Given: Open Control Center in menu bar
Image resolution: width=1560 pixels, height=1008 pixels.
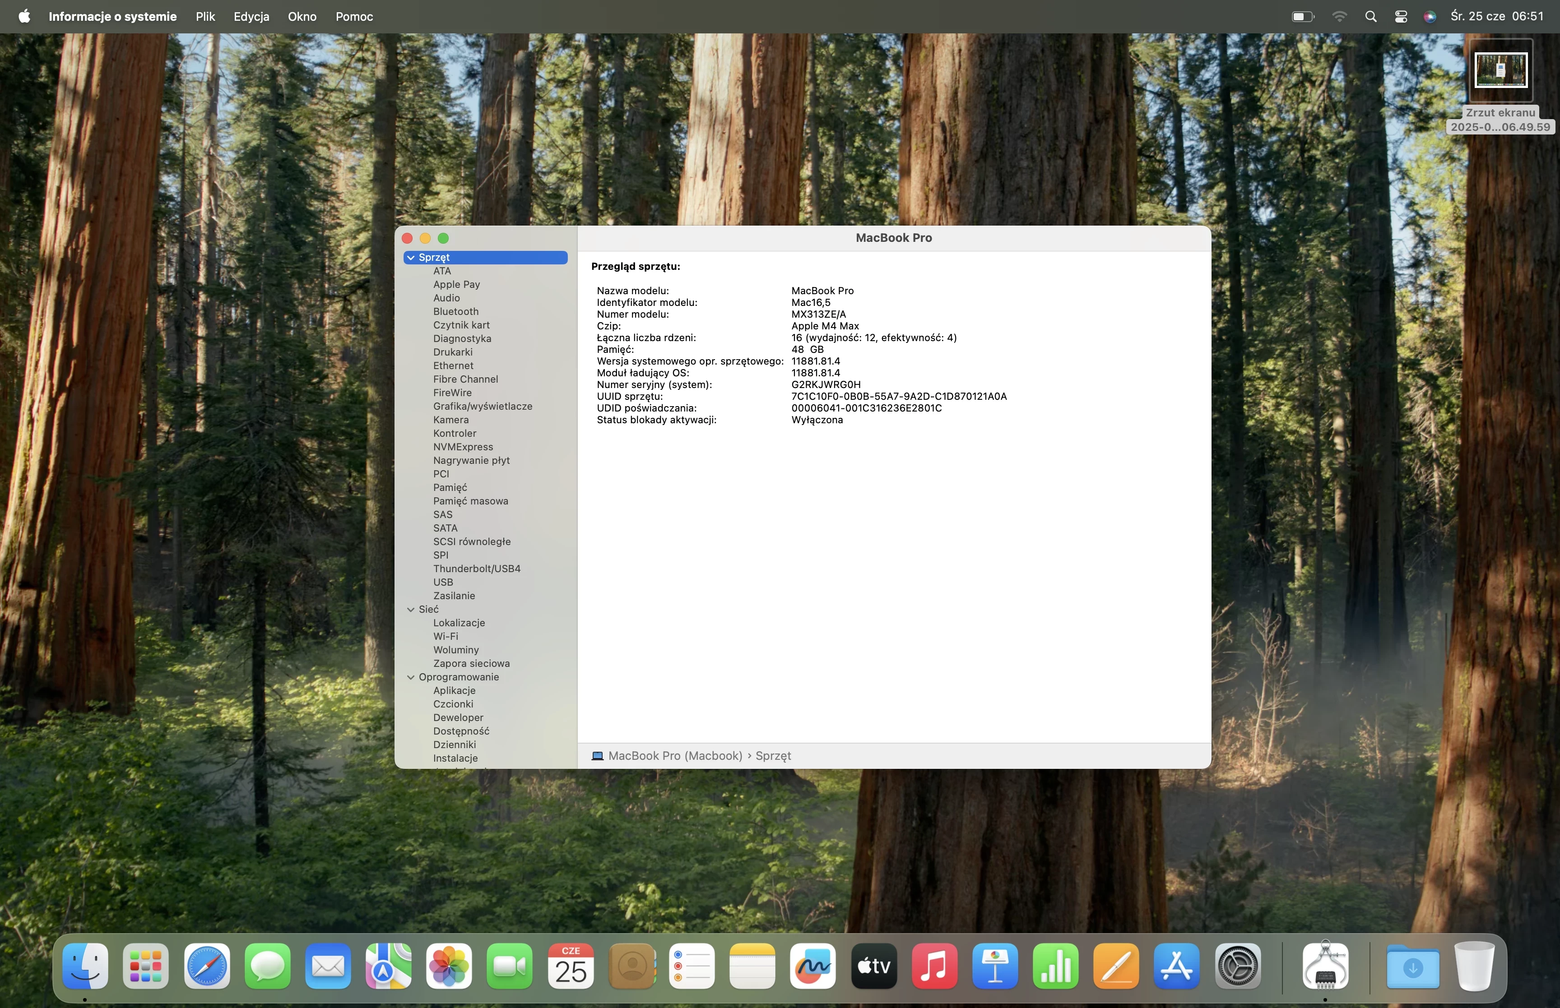Looking at the screenshot, I should (1401, 16).
